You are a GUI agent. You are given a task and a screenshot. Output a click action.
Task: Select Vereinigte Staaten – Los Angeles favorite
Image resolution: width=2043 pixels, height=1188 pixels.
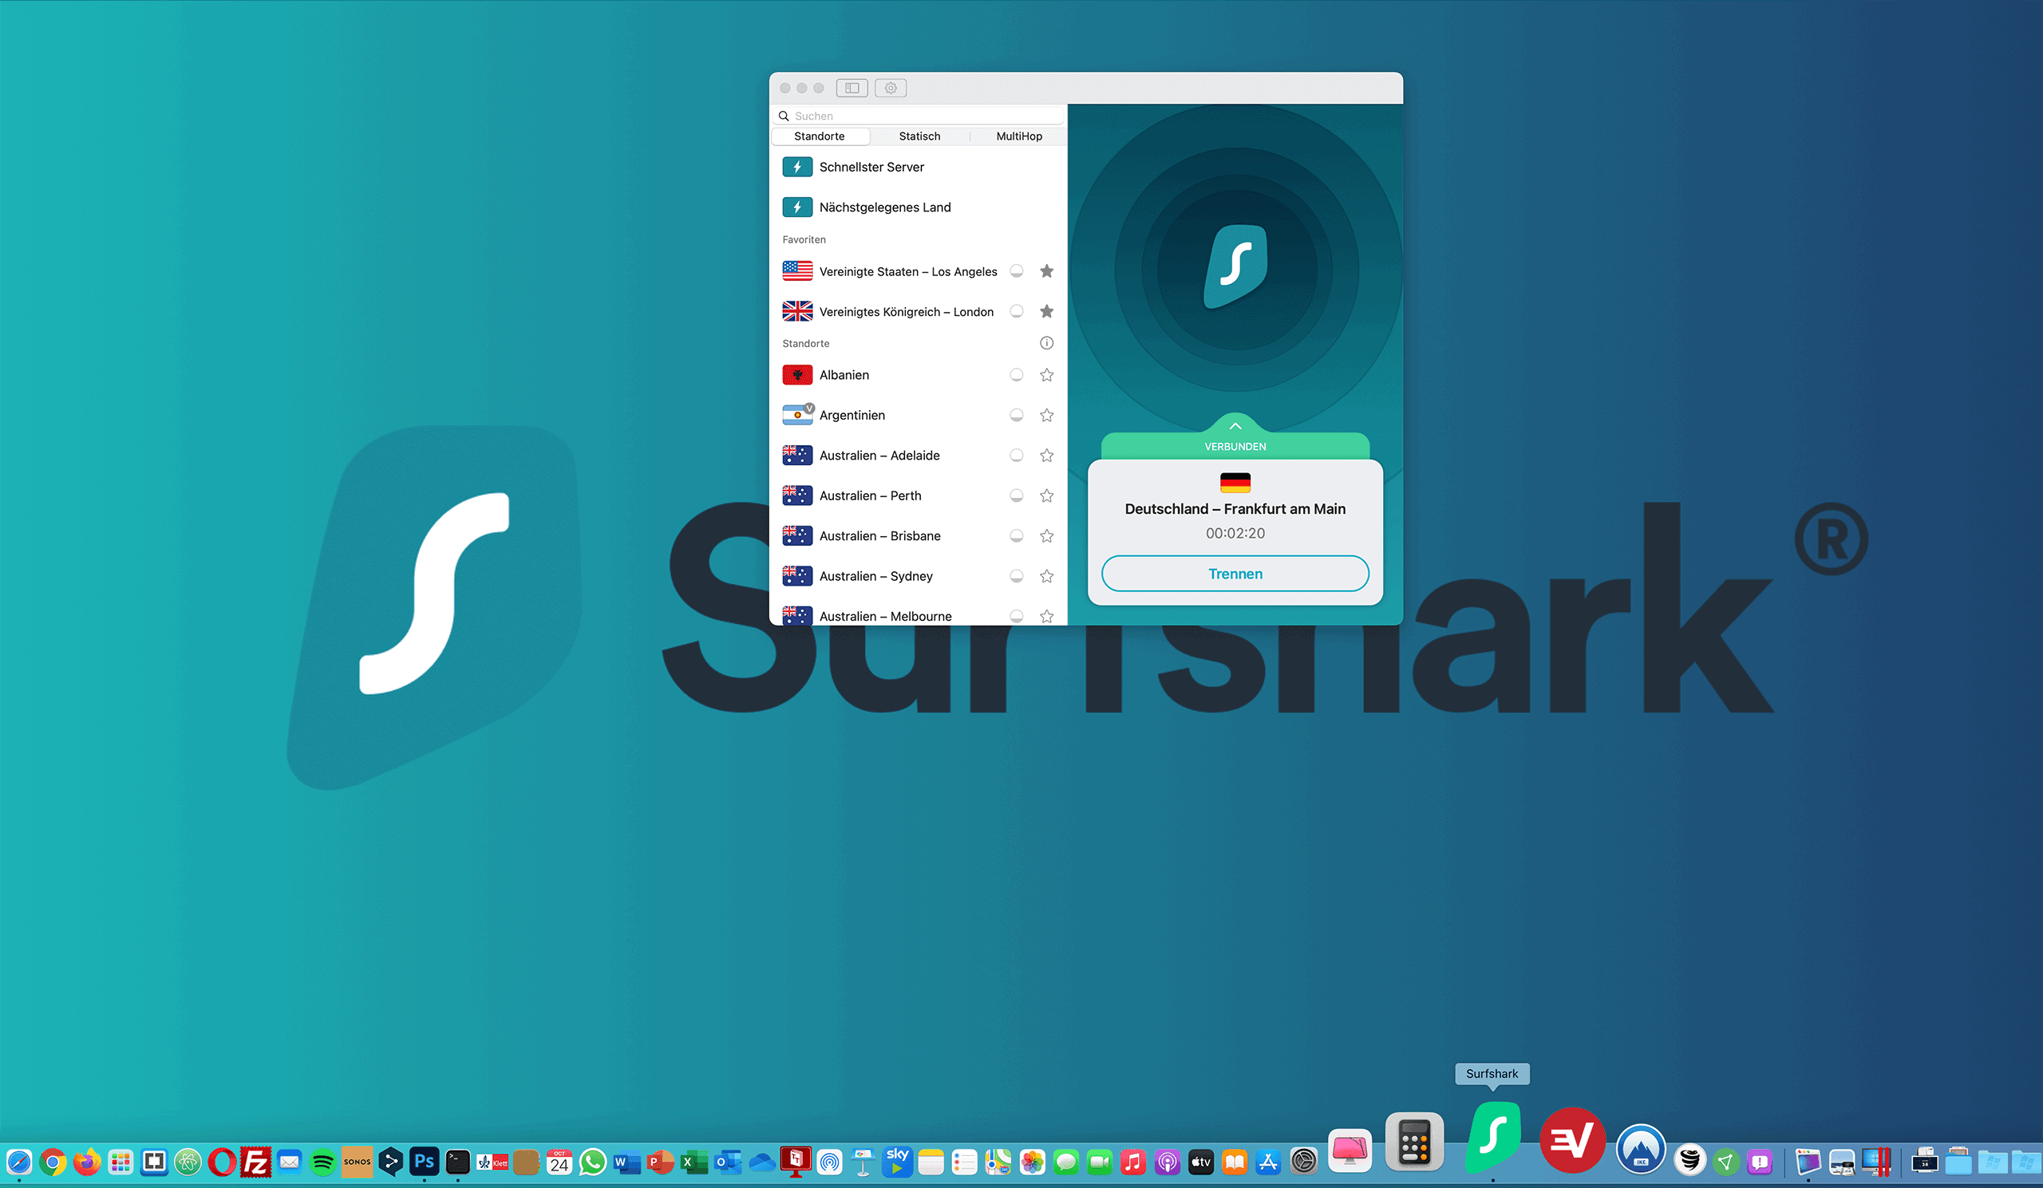918,270
